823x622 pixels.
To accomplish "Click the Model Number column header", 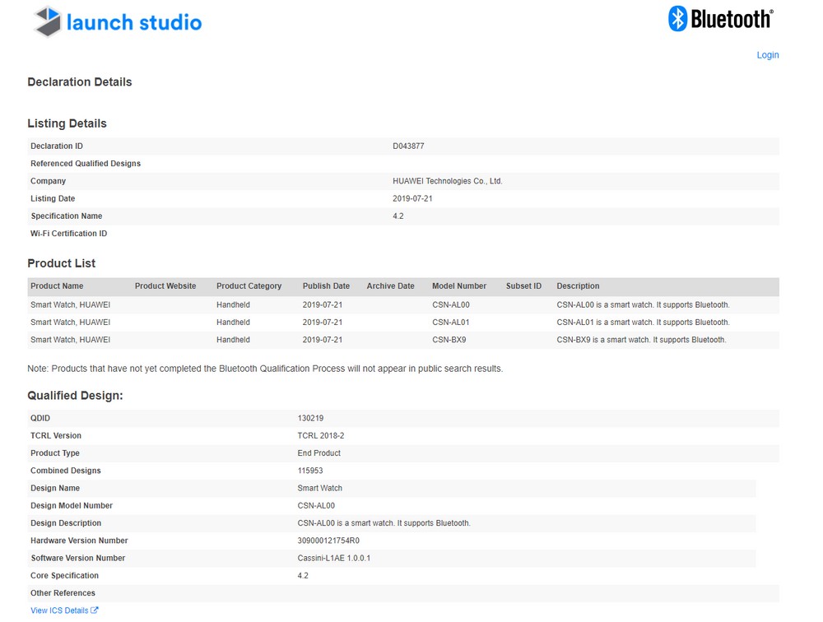I will click(459, 286).
